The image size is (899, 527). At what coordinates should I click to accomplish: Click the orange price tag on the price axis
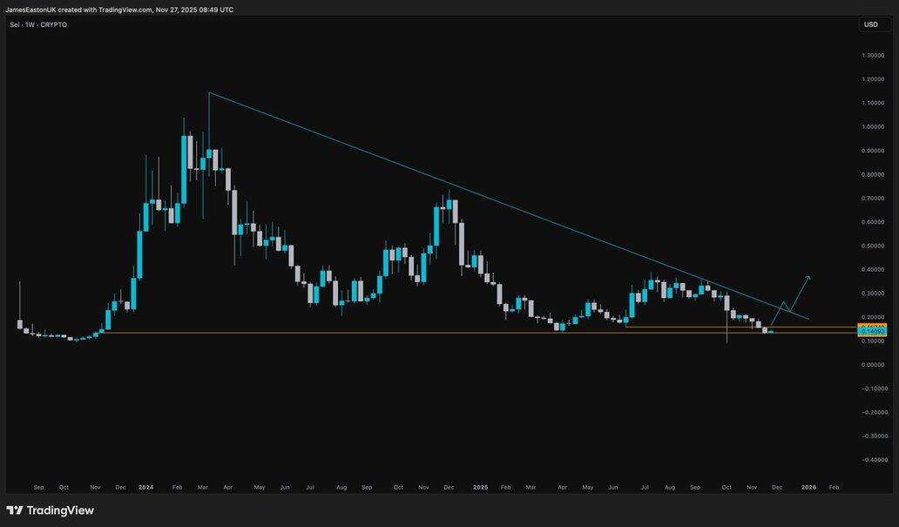871,326
